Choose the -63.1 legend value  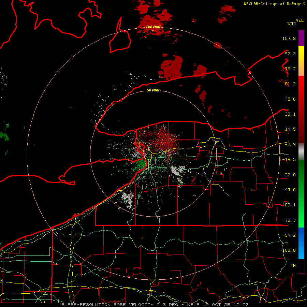(x=289, y=205)
